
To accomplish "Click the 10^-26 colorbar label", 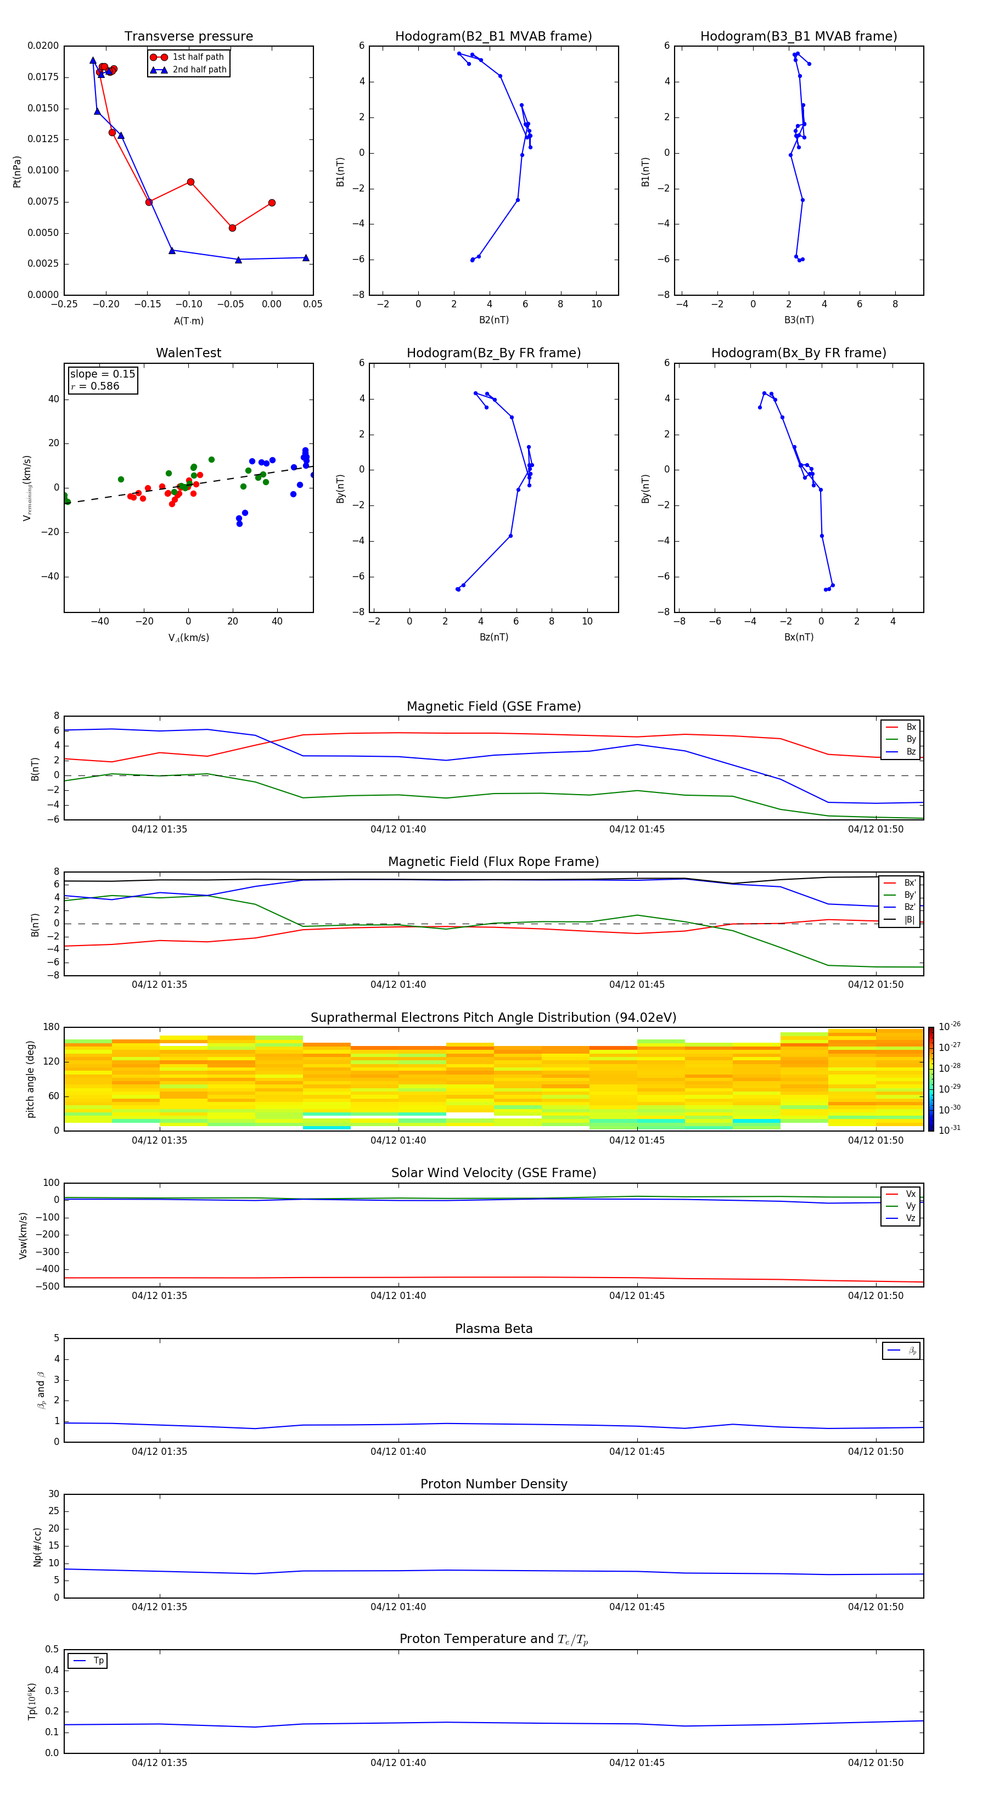I will tap(950, 1026).
